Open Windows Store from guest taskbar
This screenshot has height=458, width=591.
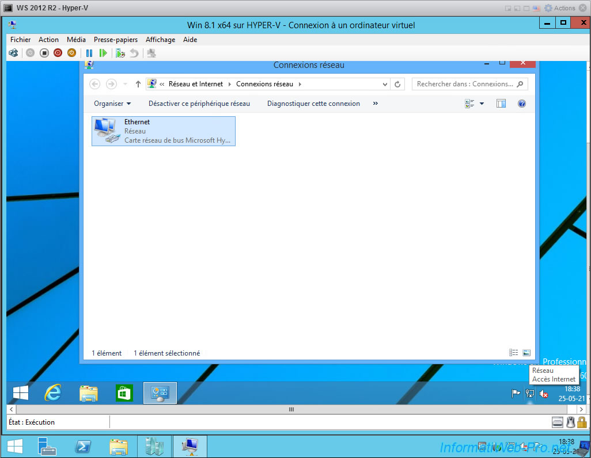tap(124, 393)
